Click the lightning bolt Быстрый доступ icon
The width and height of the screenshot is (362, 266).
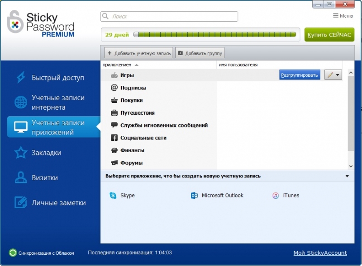[x=21, y=77]
